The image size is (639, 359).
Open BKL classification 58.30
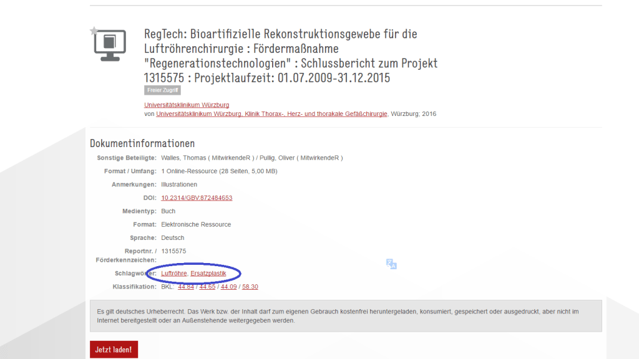pyautogui.click(x=250, y=287)
